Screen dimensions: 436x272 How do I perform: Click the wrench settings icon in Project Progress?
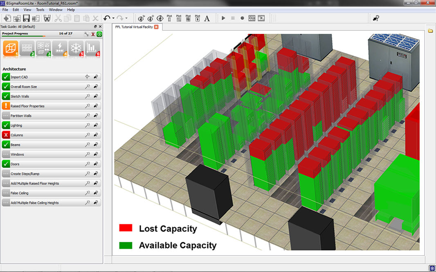(x=87, y=34)
